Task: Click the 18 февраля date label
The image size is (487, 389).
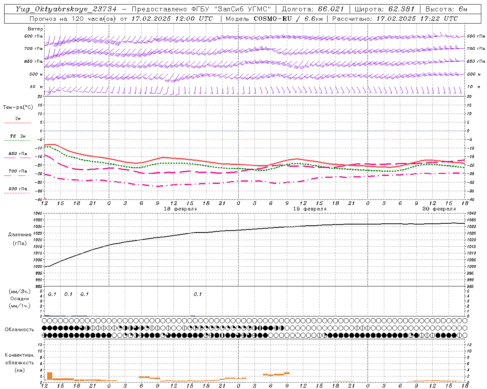Action: [180, 209]
